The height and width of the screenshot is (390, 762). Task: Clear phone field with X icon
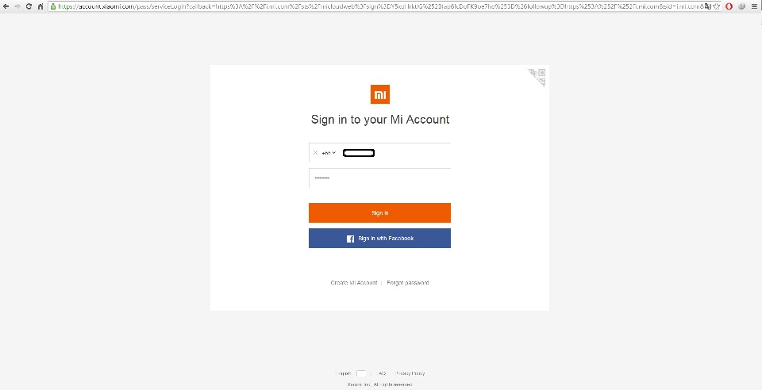(315, 153)
